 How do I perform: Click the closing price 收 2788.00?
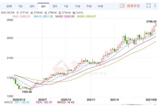point(50,13)
